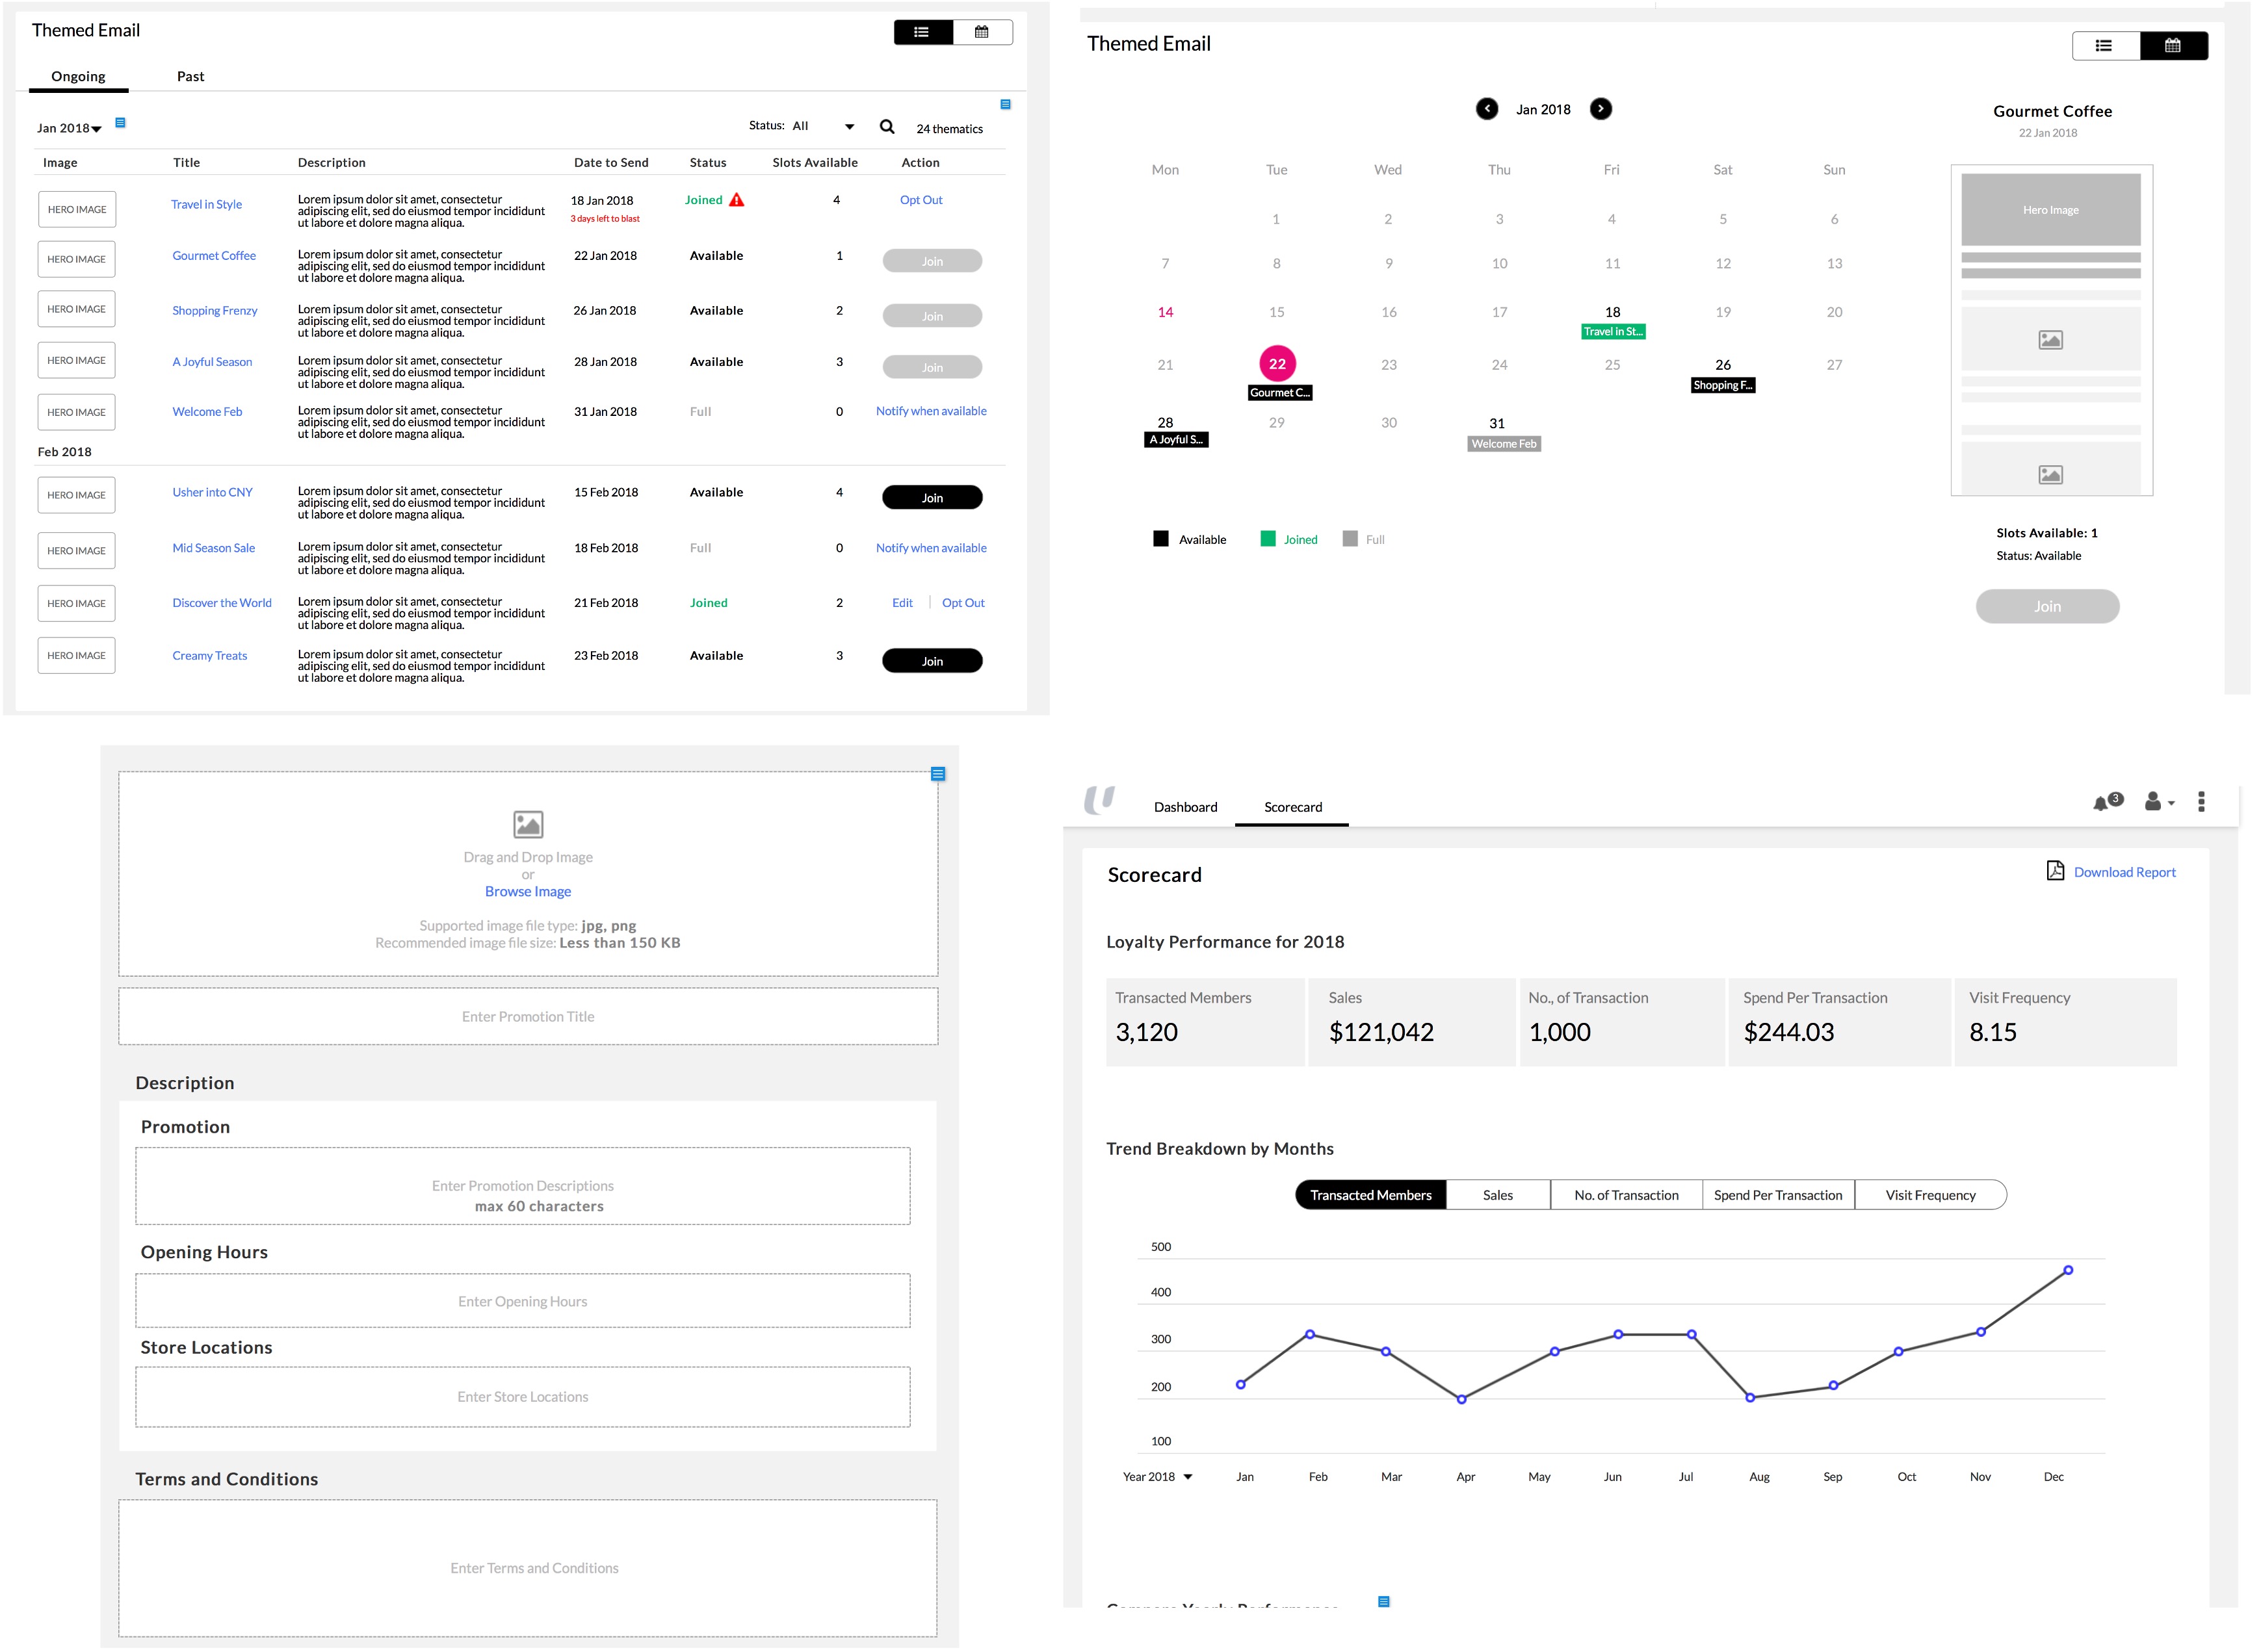Image resolution: width=2261 pixels, height=1650 pixels.
Task: Switch to list view in calendar panel
Action: pyautogui.click(x=2104, y=46)
